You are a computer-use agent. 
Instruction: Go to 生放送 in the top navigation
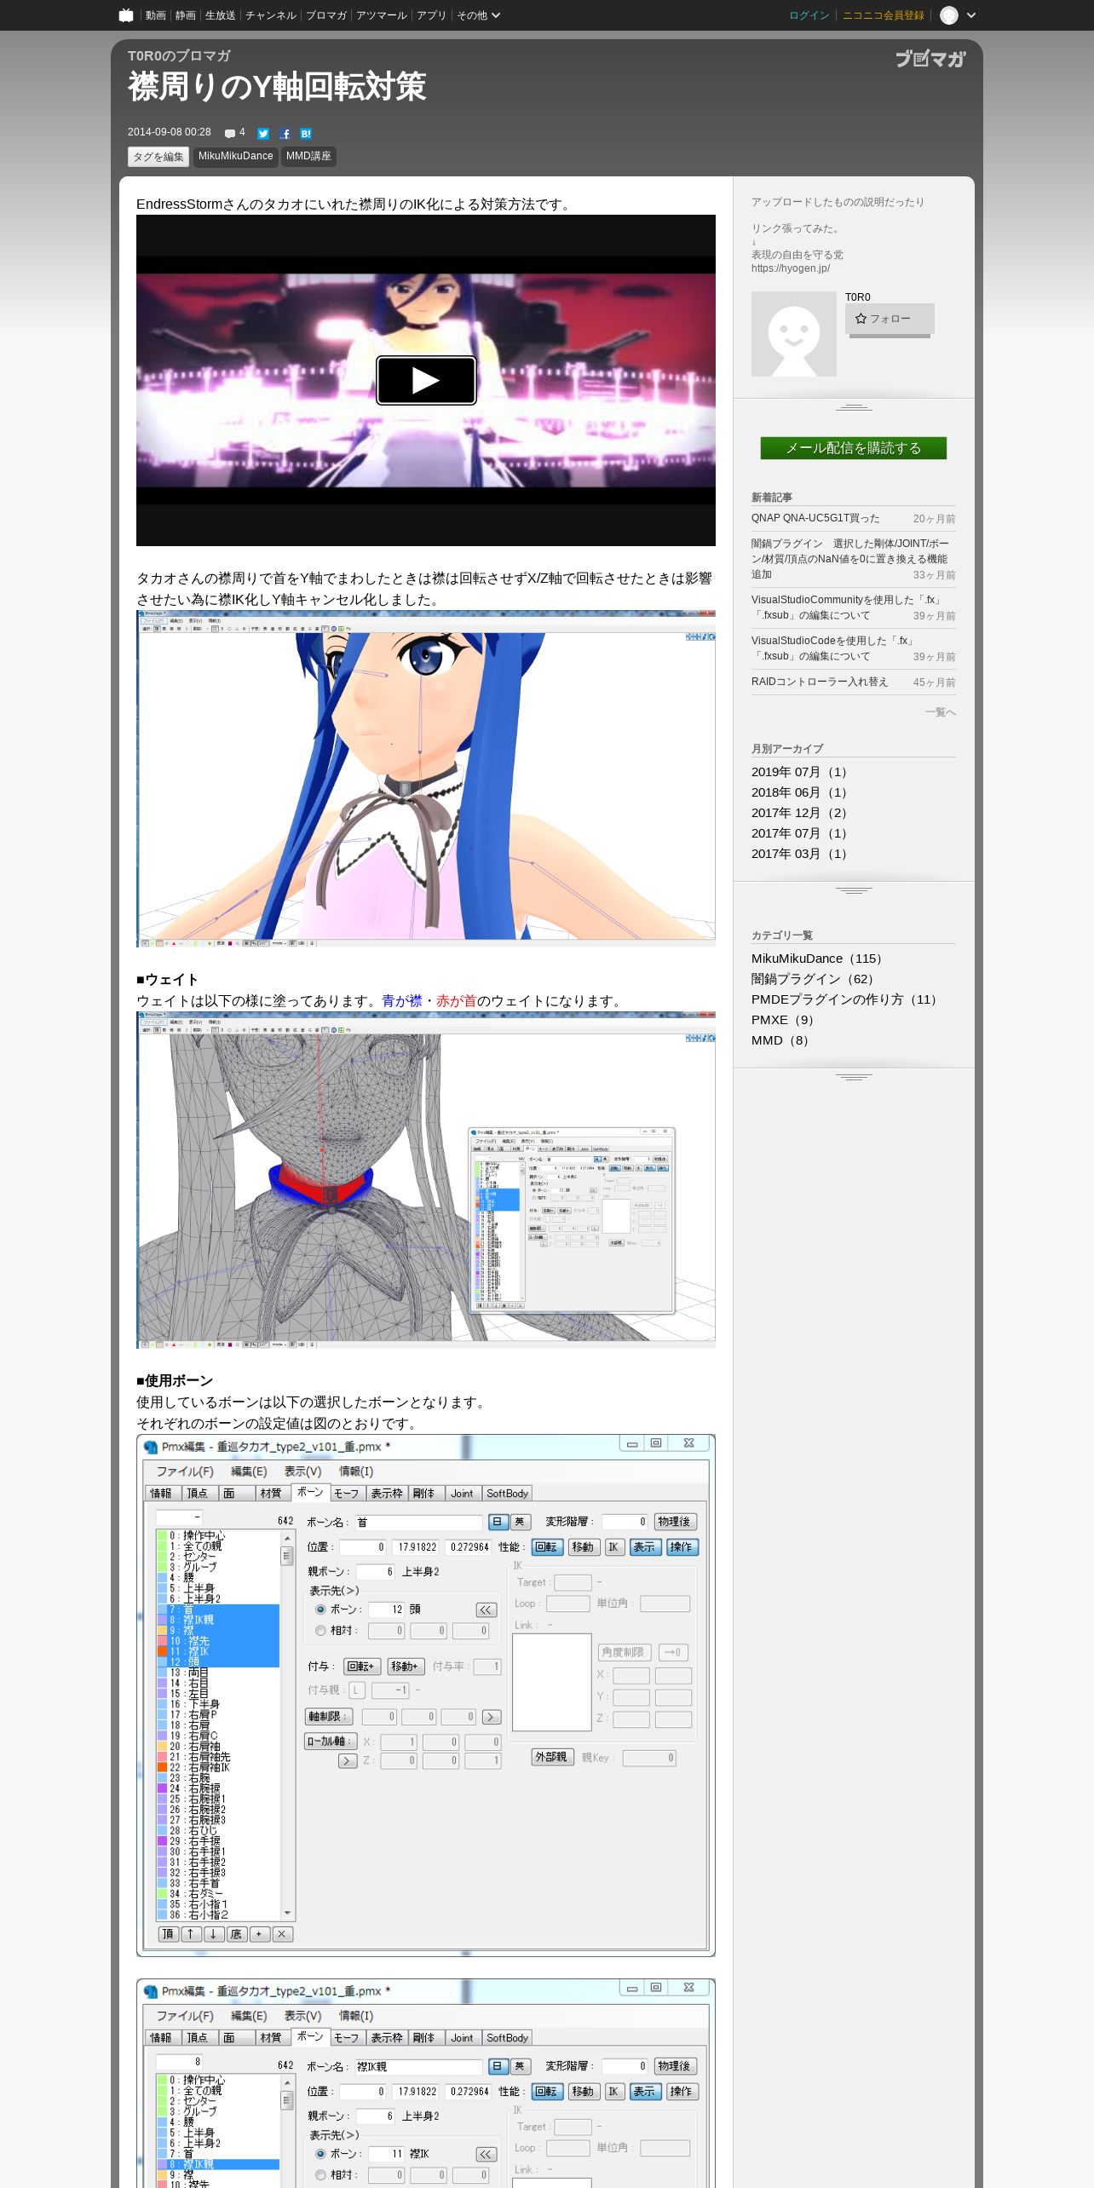[x=221, y=15]
